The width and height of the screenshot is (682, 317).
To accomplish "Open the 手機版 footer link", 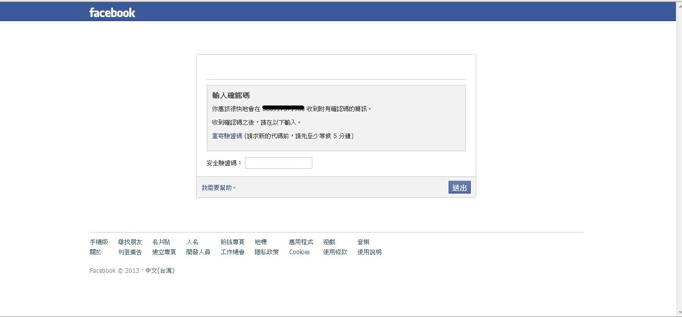I will coord(99,242).
